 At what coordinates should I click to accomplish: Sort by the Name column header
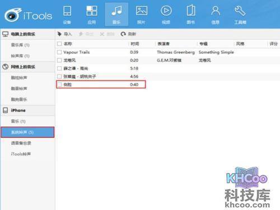[x=68, y=44]
